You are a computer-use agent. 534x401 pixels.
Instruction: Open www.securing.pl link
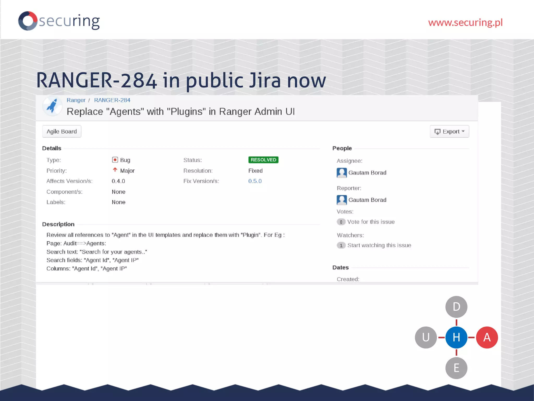pos(465,22)
